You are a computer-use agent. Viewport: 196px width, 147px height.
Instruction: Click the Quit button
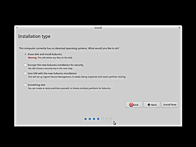(134, 105)
